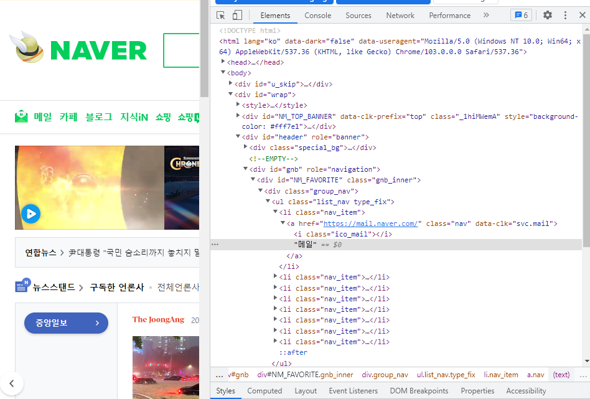Collapse the NM_FAVORITE div node
The image size is (590, 399).
coord(253,179)
